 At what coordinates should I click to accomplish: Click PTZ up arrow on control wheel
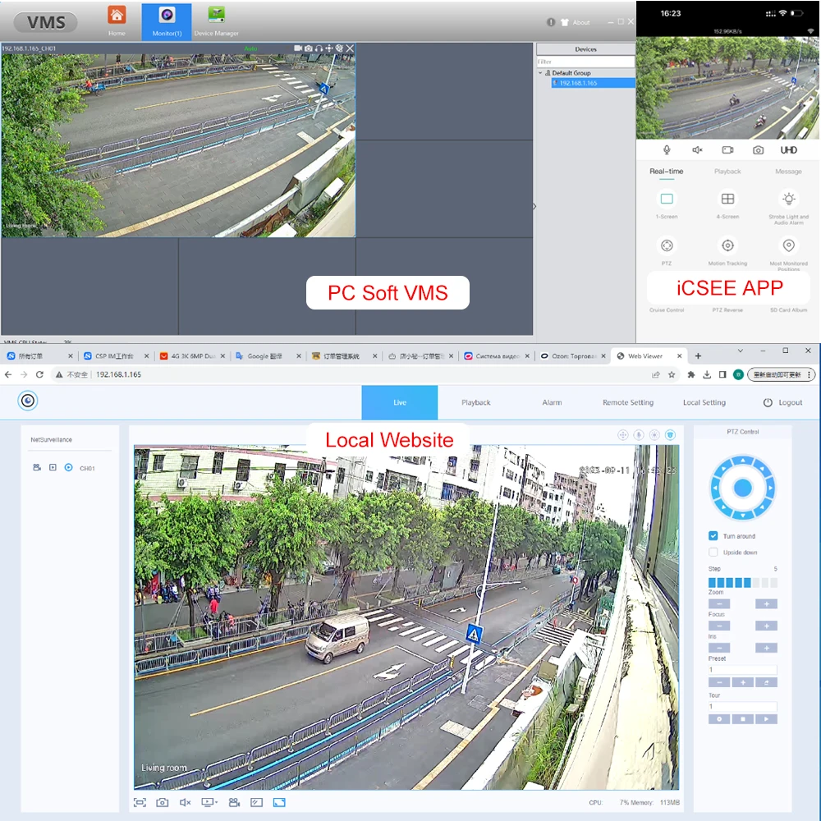(x=742, y=461)
